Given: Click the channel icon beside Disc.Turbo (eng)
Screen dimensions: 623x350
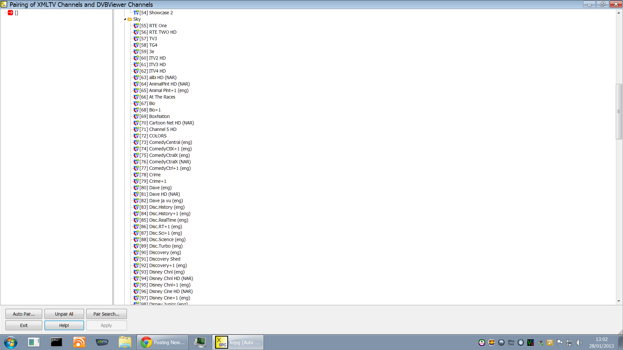Looking at the screenshot, I should tap(136, 246).
